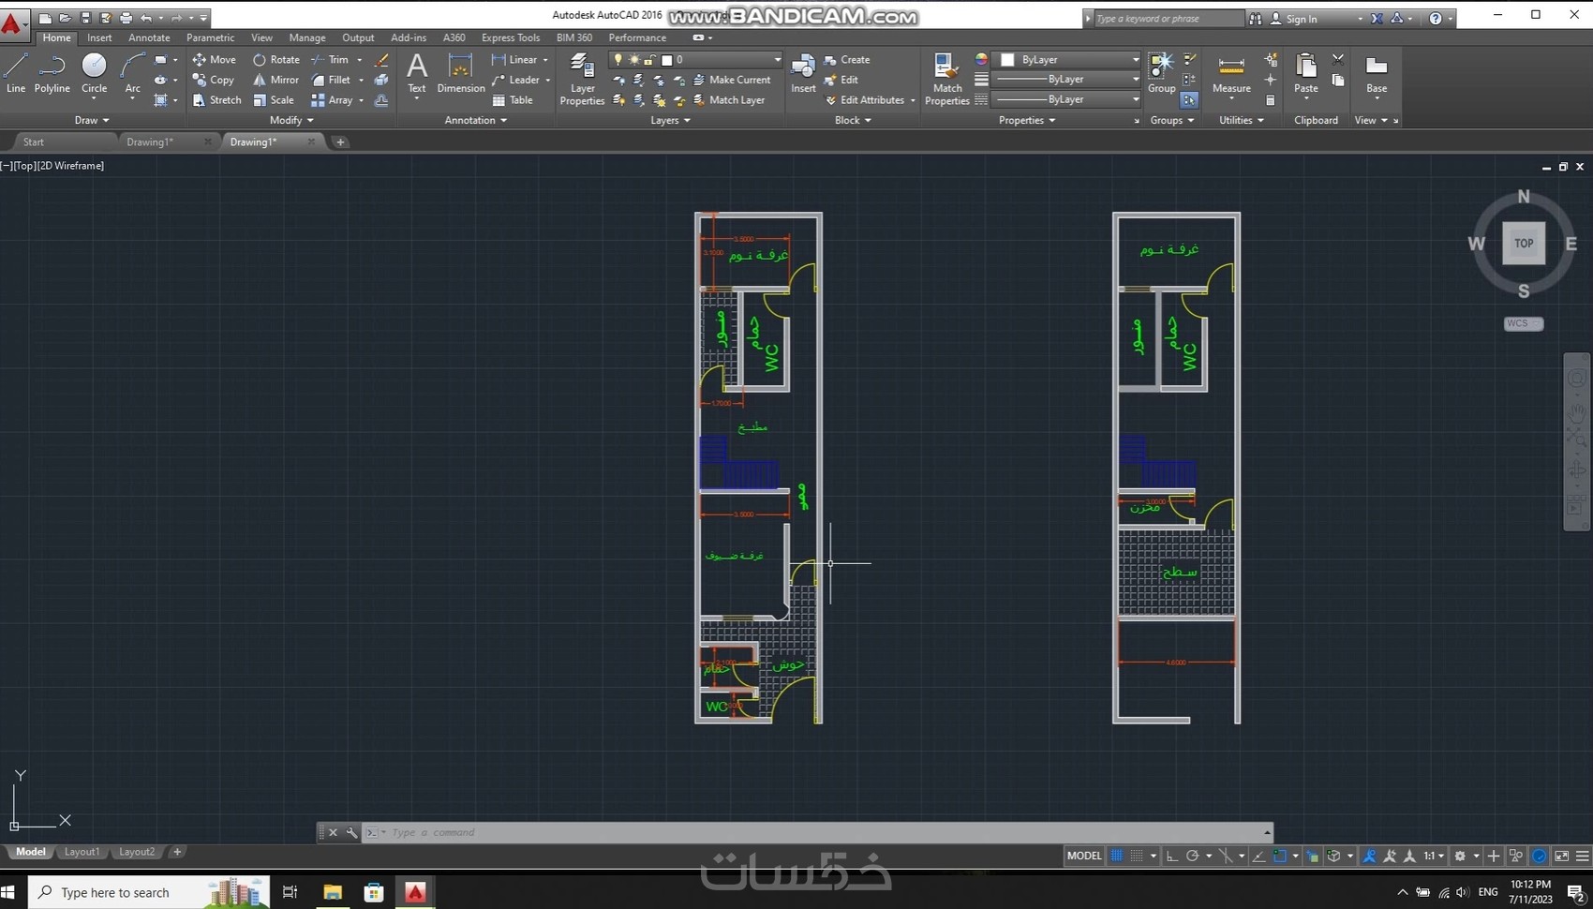Open the Annotate ribbon tab

click(x=149, y=37)
